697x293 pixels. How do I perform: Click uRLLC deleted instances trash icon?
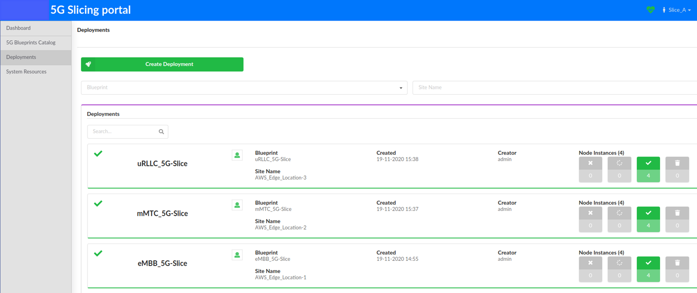point(677,163)
